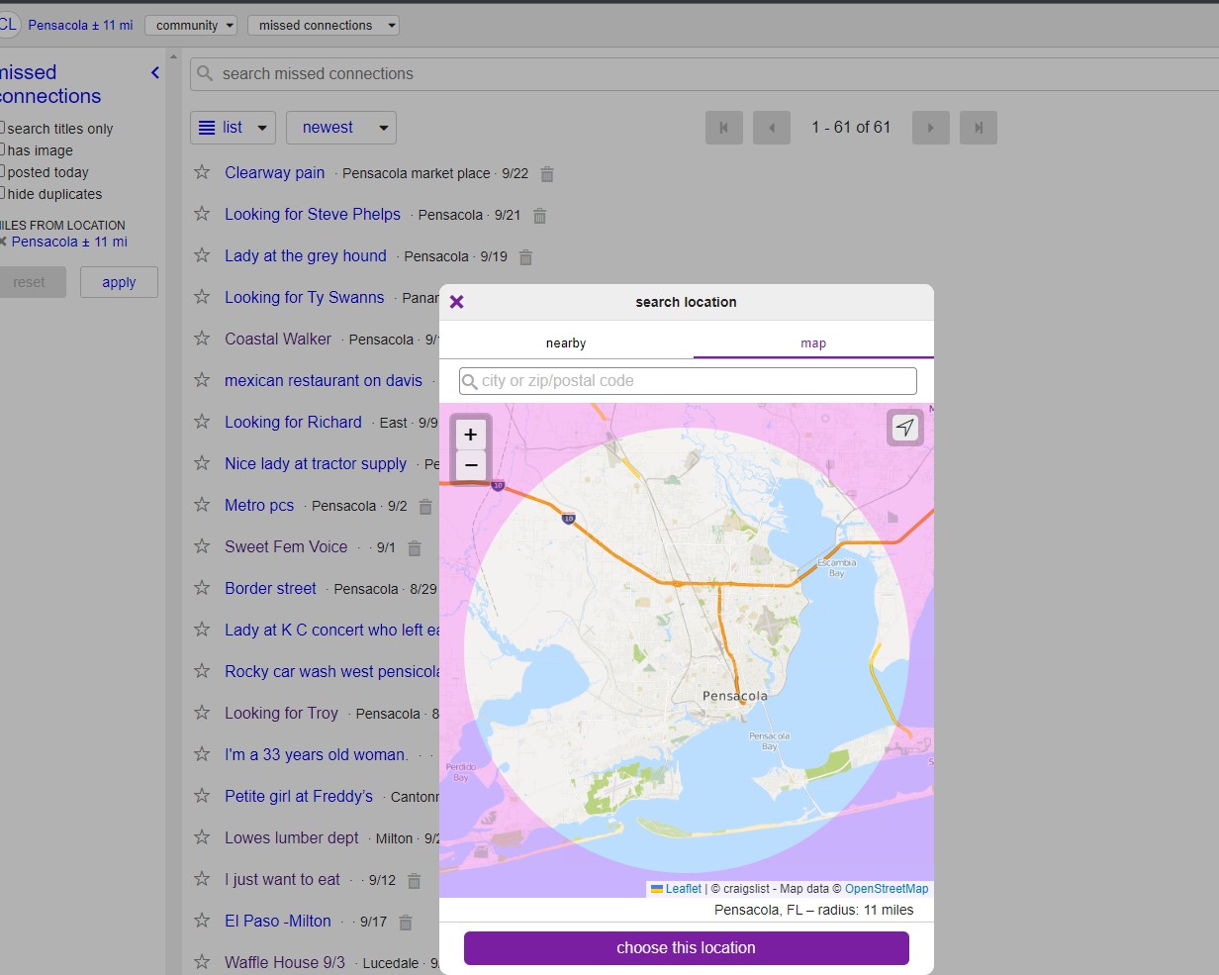Click the city or zip/postal code field

pos(688,381)
